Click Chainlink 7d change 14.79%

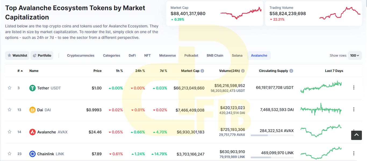[x=159, y=154]
